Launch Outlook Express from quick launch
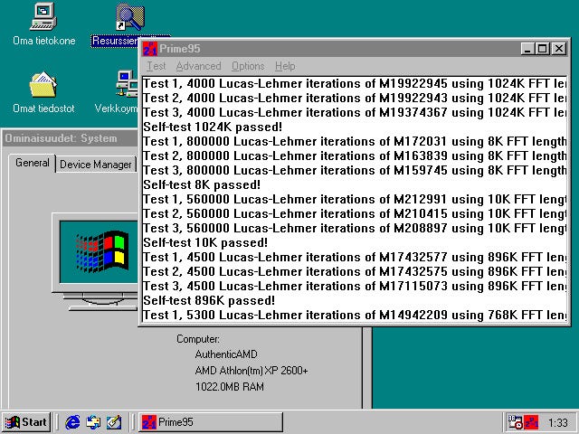The image size is (579, 434). click(93, 422)
